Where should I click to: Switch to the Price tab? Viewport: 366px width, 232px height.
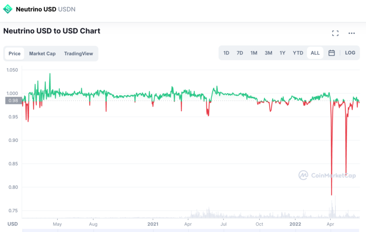(15, 54)
